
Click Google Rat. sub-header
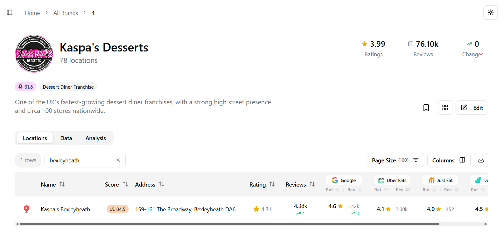point(332,190)
